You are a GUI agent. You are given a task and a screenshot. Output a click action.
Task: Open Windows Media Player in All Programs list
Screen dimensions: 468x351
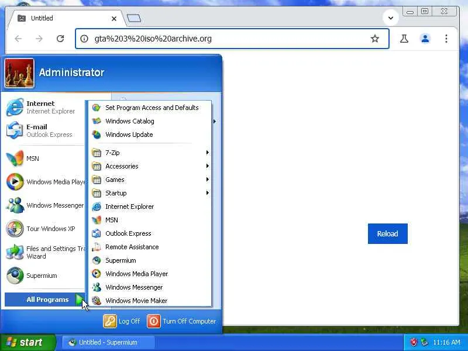click(150, 274)
